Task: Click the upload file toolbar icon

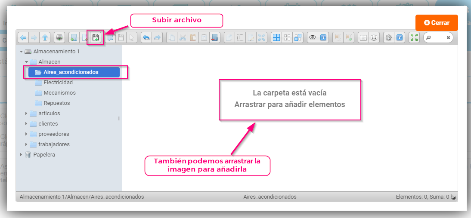Action: coord(96,37)
